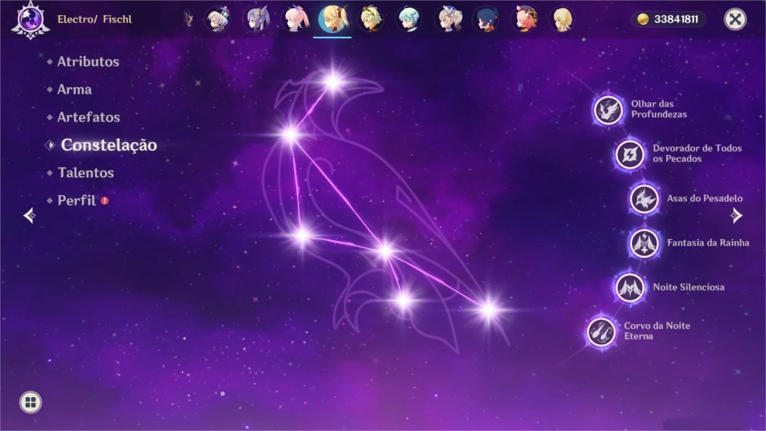This screenshot has width=766, height=431.
Task: Click the "Corvo da Noite Eterna" label
Action: tap(657, 331)
